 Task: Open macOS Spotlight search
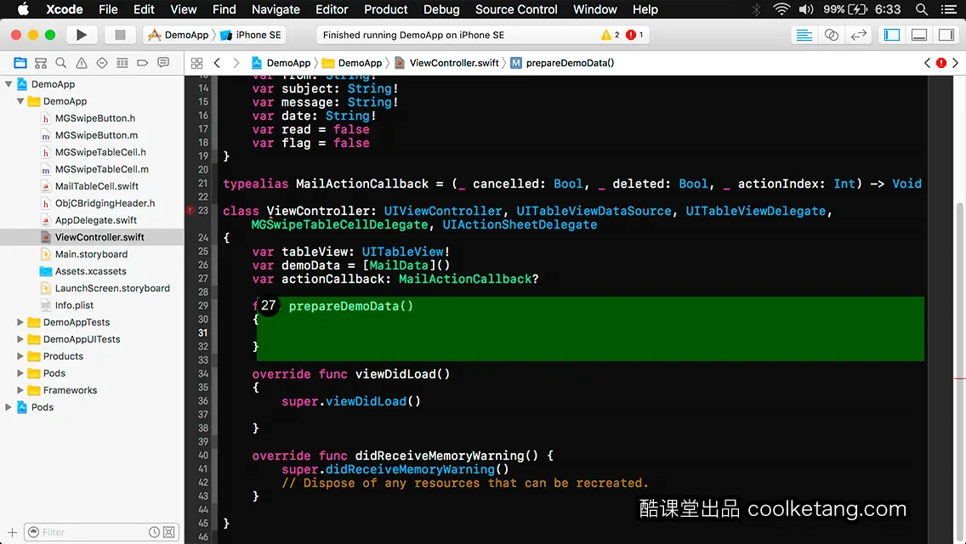click(922, 9)
